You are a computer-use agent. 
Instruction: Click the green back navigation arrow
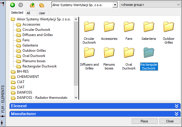[12, 5]
